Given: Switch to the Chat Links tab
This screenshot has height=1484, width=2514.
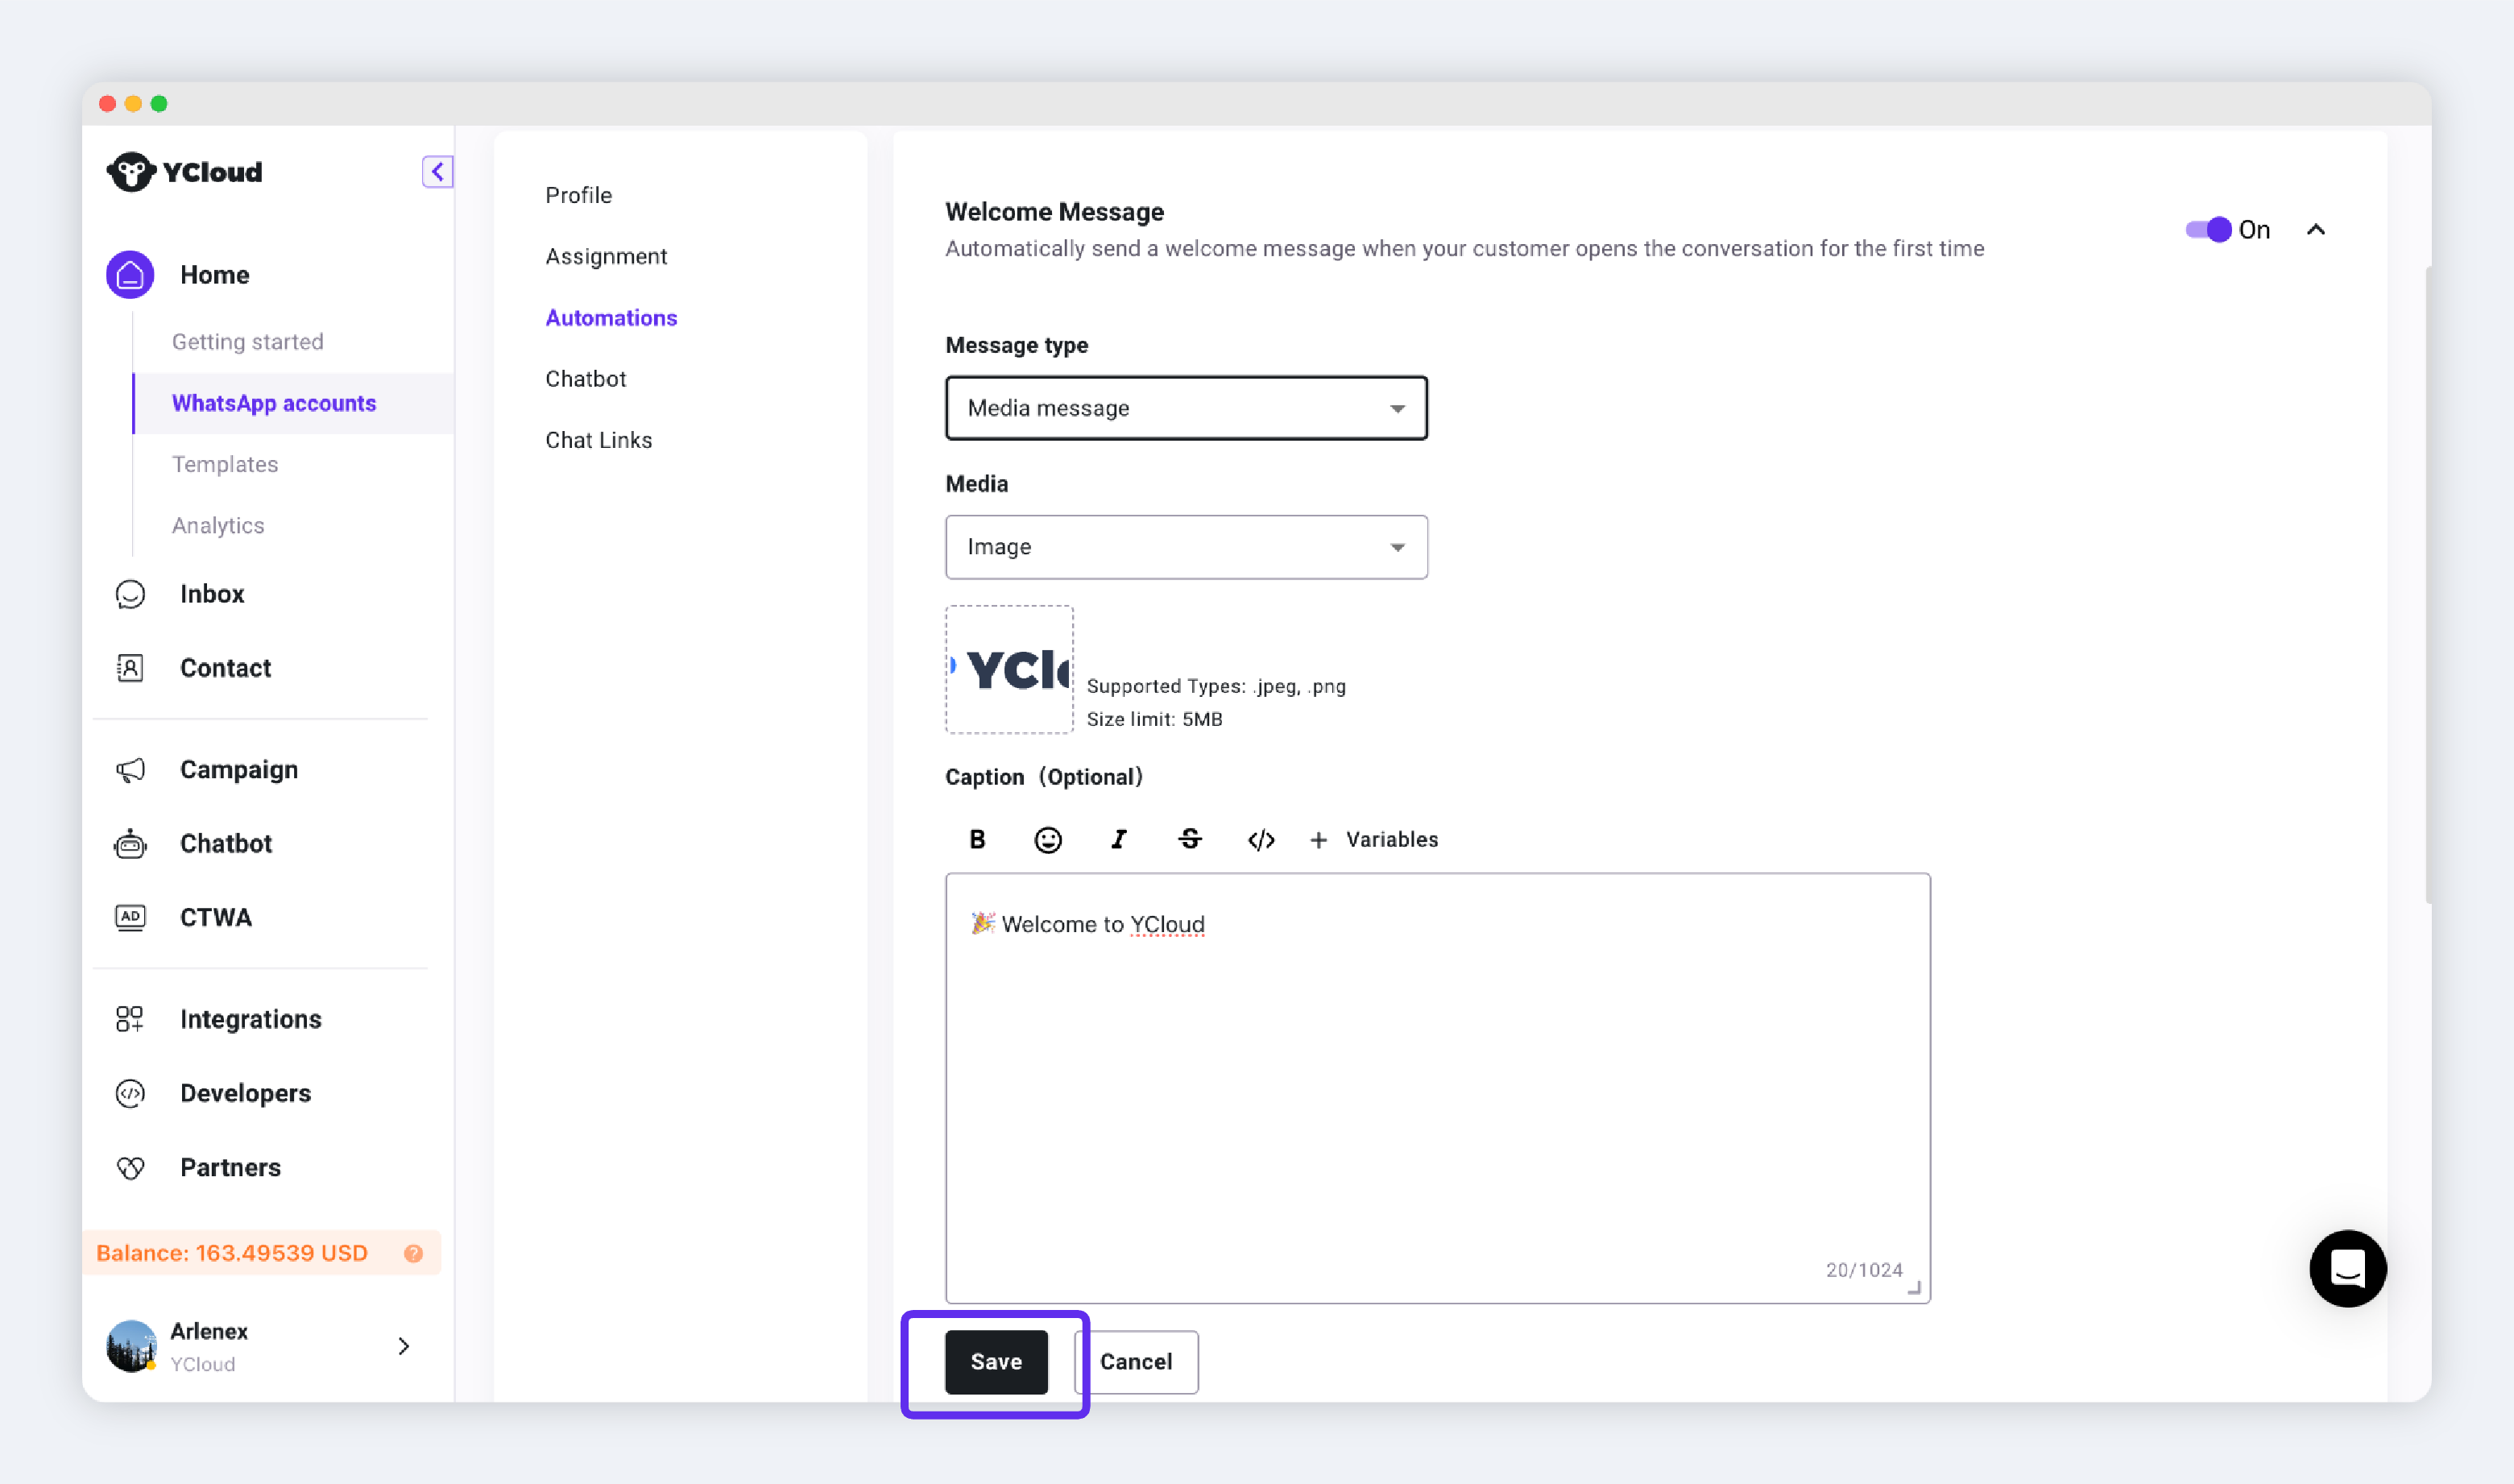Looking at the screenshot, I should [598, 440].
